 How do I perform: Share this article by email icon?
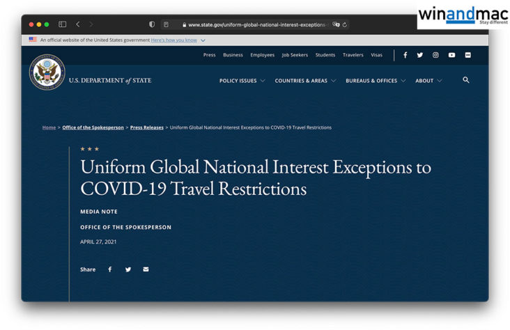point(146,269)
